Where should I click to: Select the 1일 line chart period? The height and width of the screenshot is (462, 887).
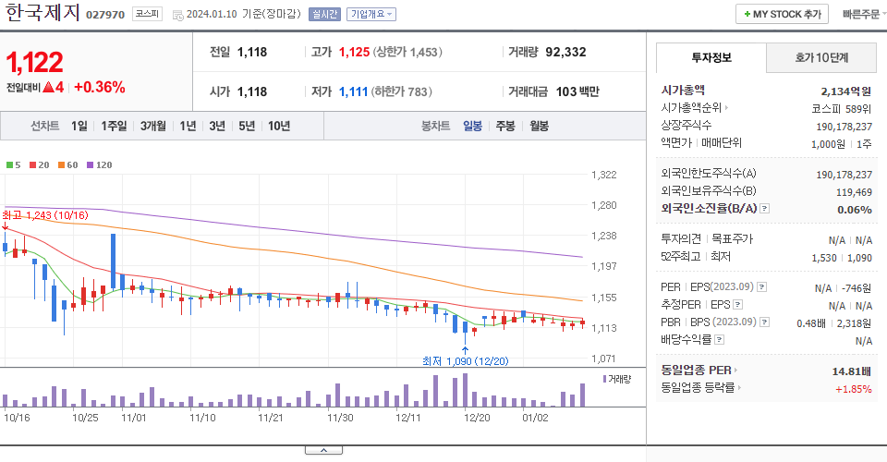tap(79, 126)
